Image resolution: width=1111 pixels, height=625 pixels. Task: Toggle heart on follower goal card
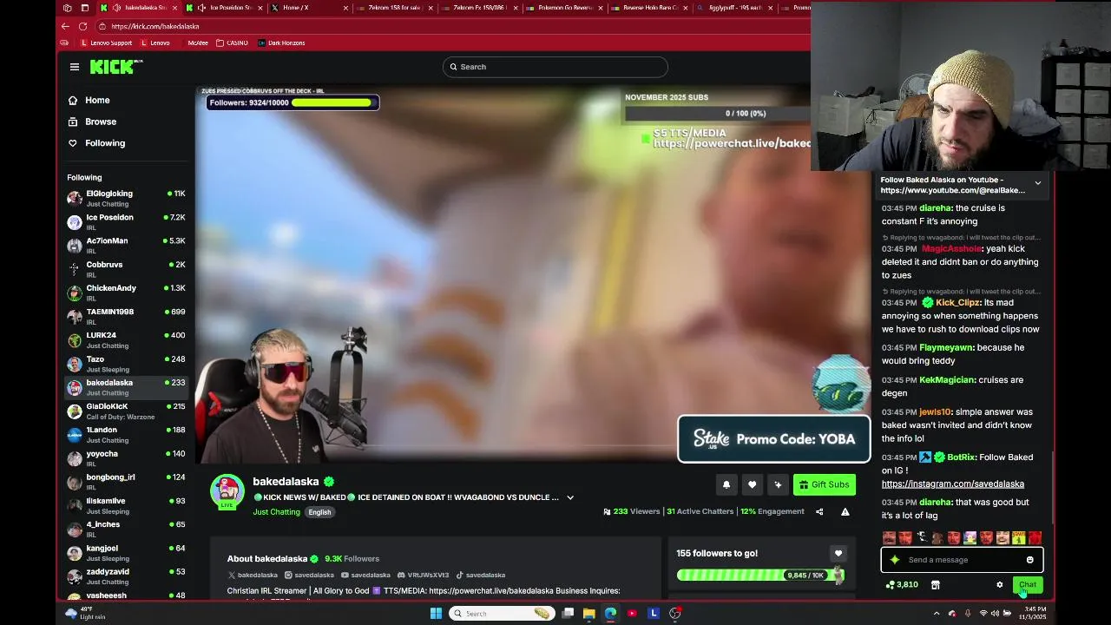(x=838, y=553)
